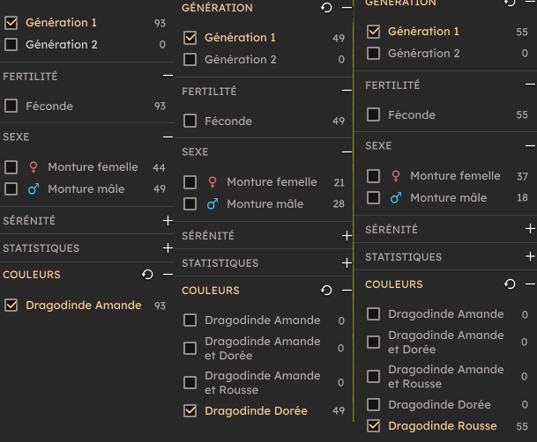Collapse the SEXE section in the middle panel
The image size is (537, 442).
coord(347,152)
